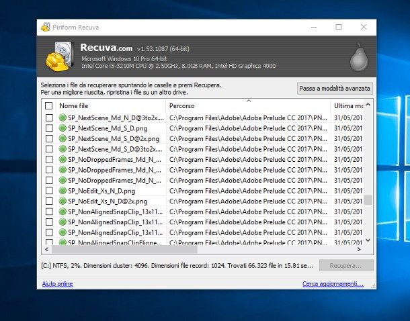The height and width of the screenshot is (321, 410).
Task: Sort by the Nome file column
Action: [x=111, y=106]
